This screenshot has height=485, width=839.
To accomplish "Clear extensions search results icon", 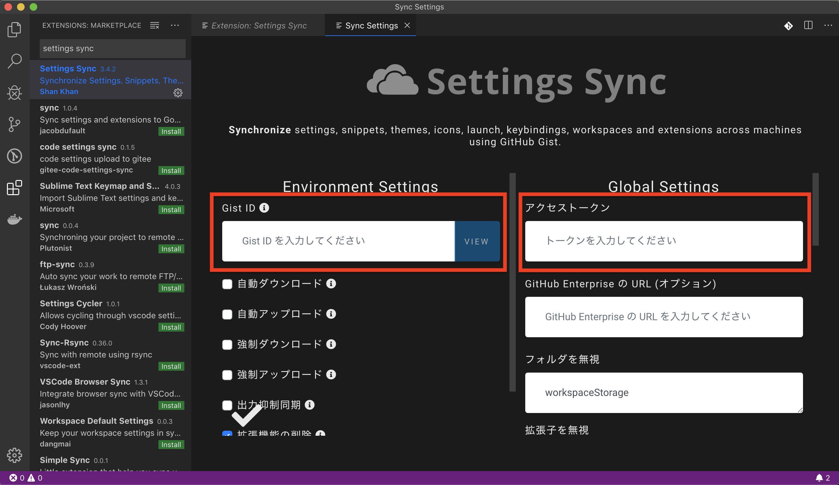I will pyautogui.click(x=154, y=25).
